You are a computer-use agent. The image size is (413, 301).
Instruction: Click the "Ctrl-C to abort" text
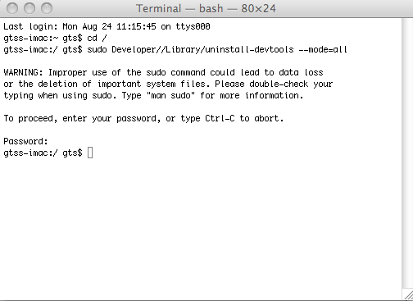244,118
